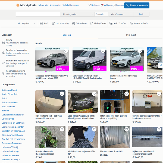
Task: Expand Alle categorieën in the category bar
Action: [26, 23]
